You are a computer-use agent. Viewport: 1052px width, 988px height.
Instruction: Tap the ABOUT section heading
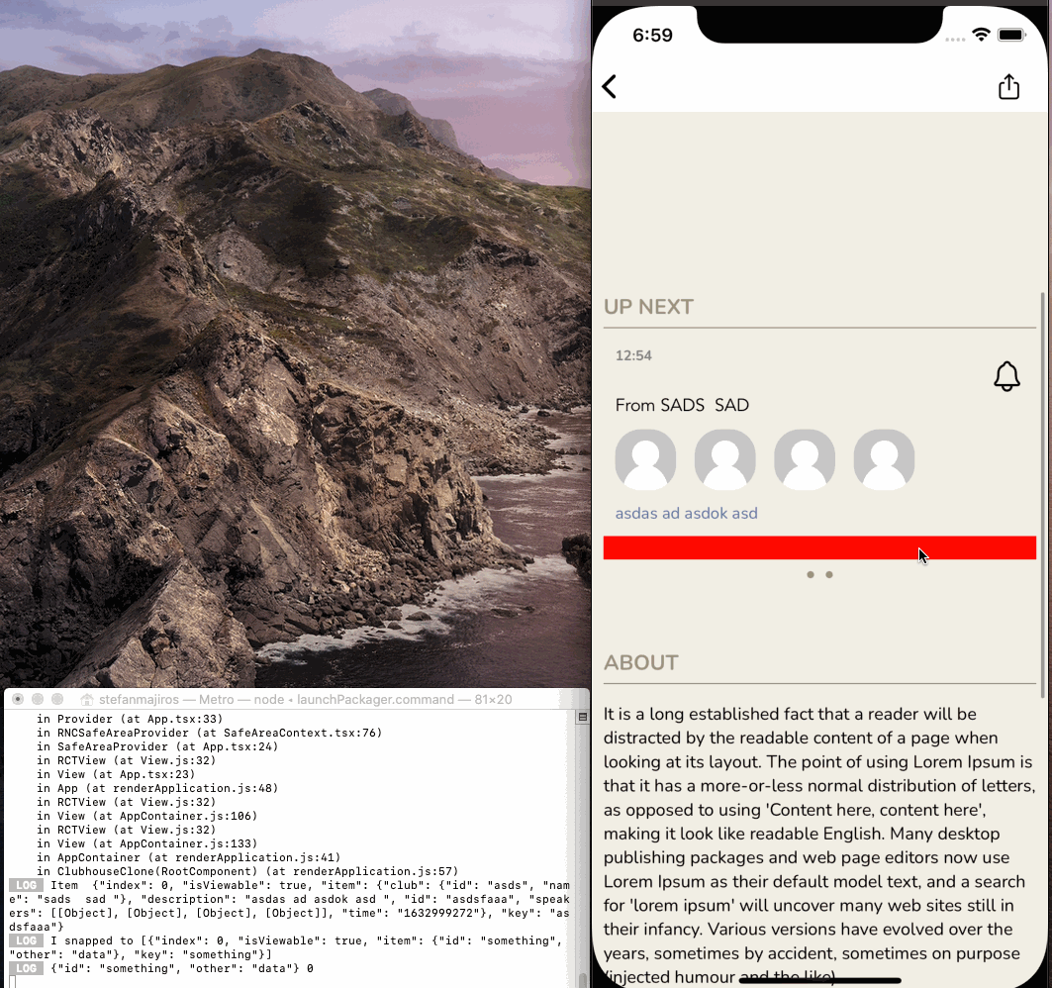(640, 662)
